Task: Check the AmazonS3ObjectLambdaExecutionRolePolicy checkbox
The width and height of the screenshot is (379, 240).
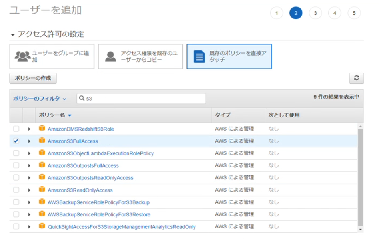Action: click(16, 153)
